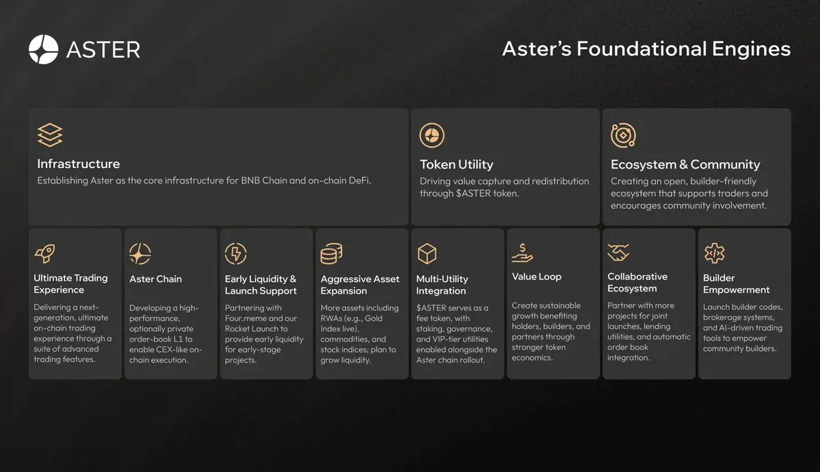Select the Infrastructure heading
820x472 pixels.
coord(79,164)
